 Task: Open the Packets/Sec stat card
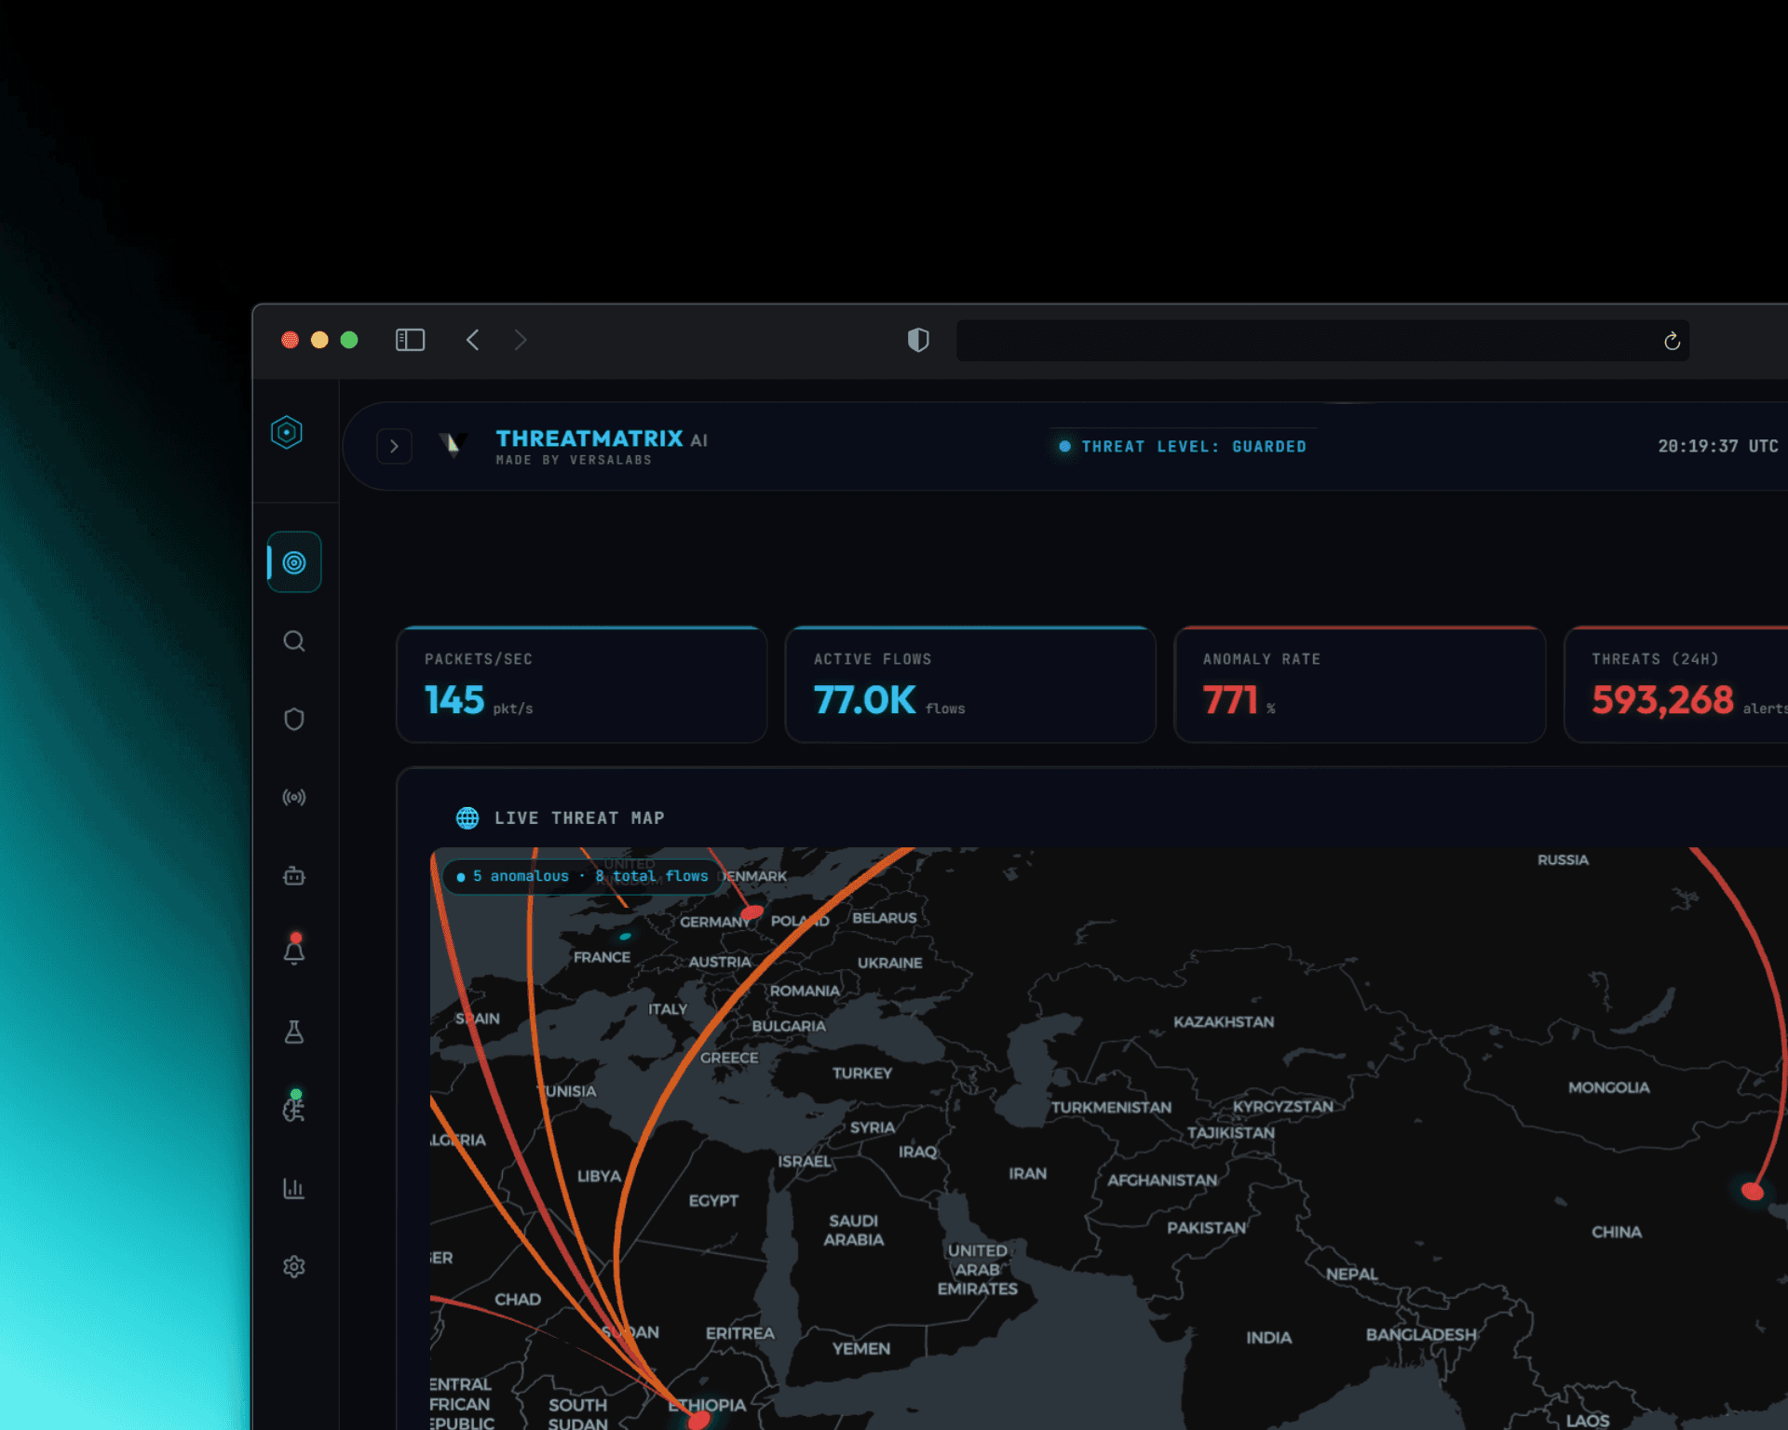pyautogui.click(x=582, y=684)
